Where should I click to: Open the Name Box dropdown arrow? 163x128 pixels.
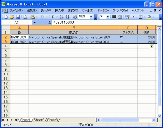point(35,23)
